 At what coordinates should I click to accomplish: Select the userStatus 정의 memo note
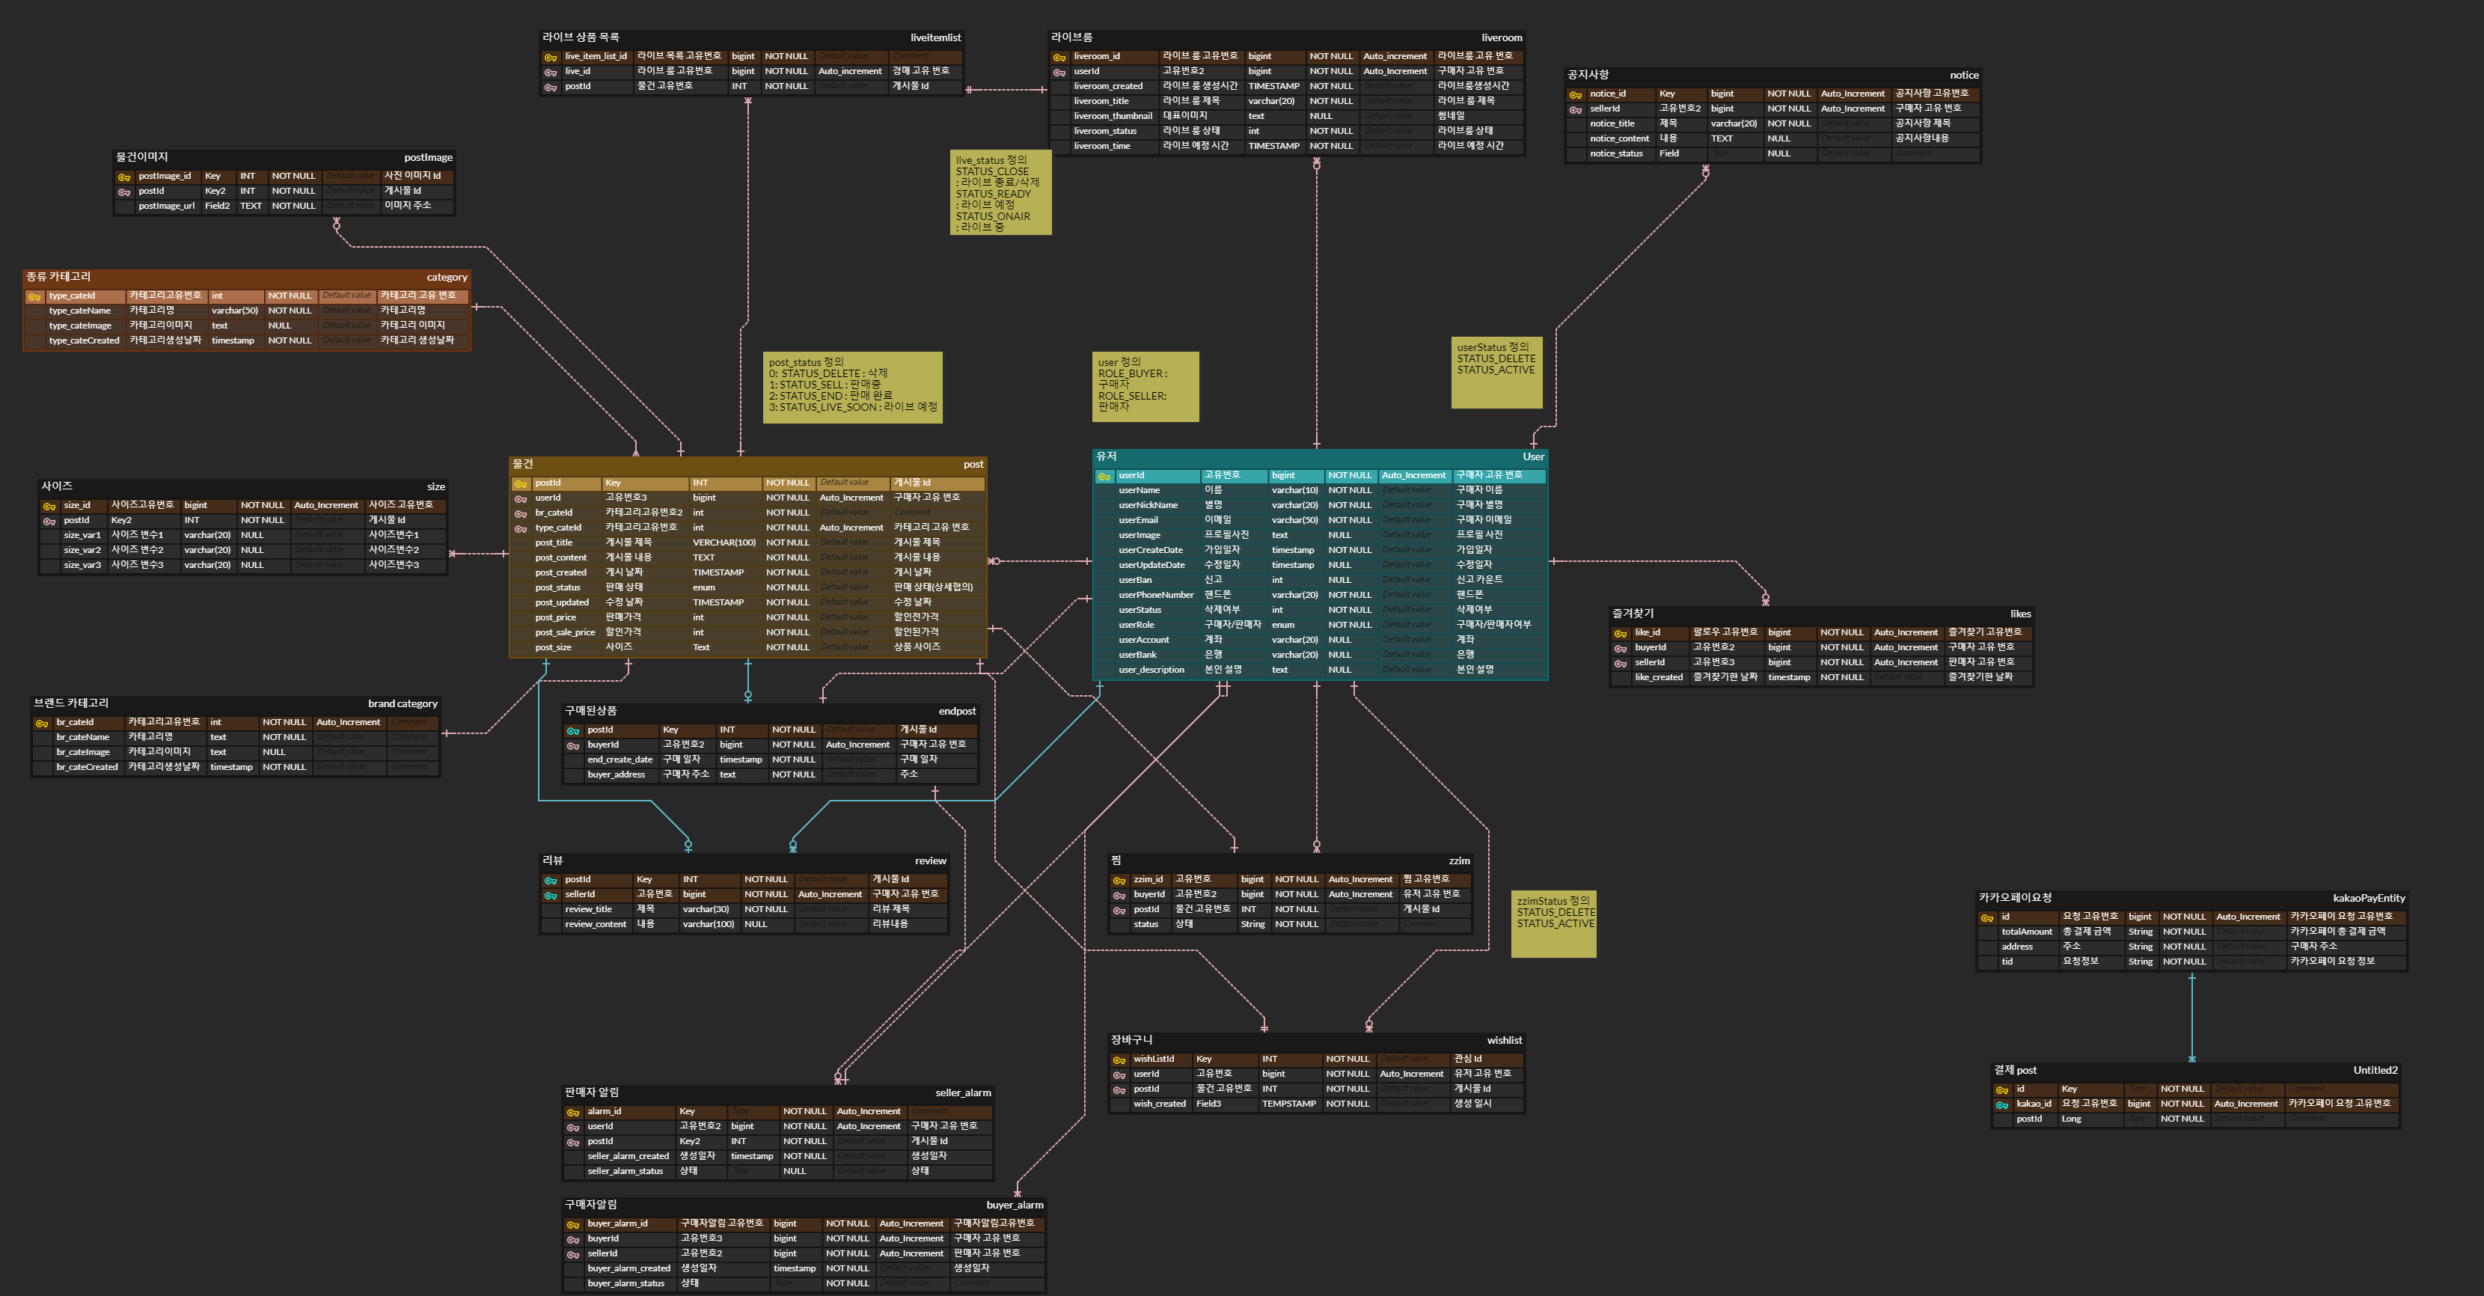coord(1496,372)
